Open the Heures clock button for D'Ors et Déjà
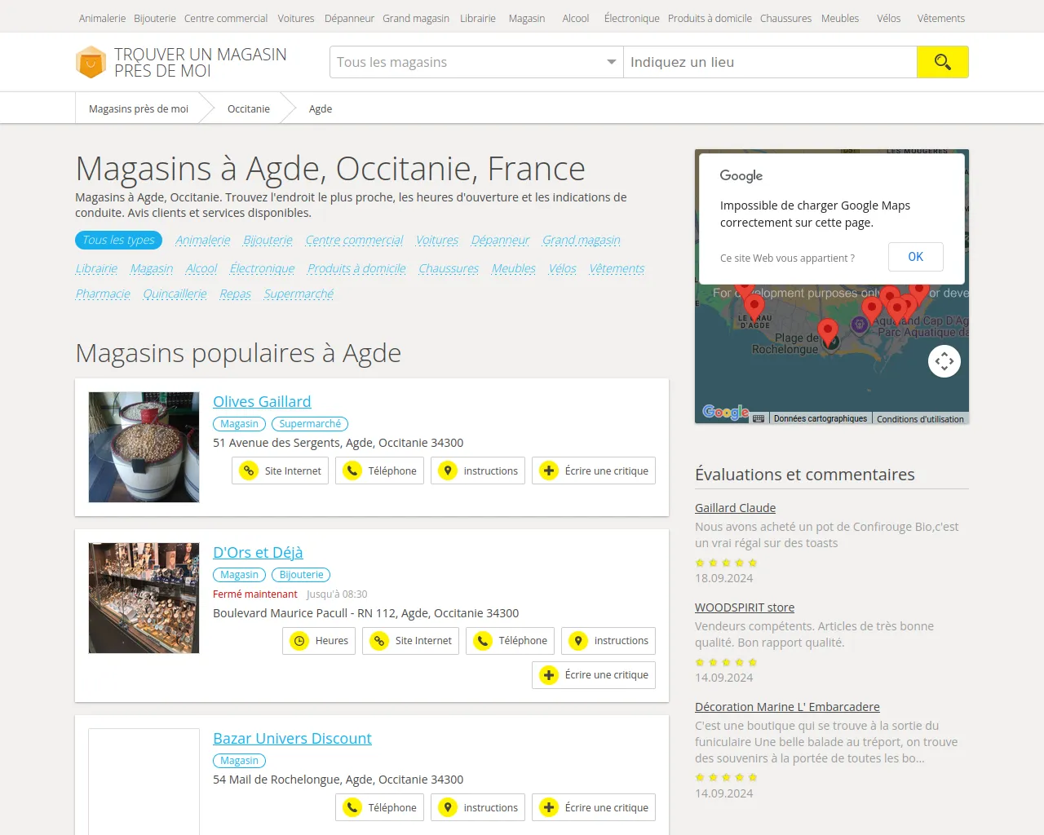 (x=299, y=641)
